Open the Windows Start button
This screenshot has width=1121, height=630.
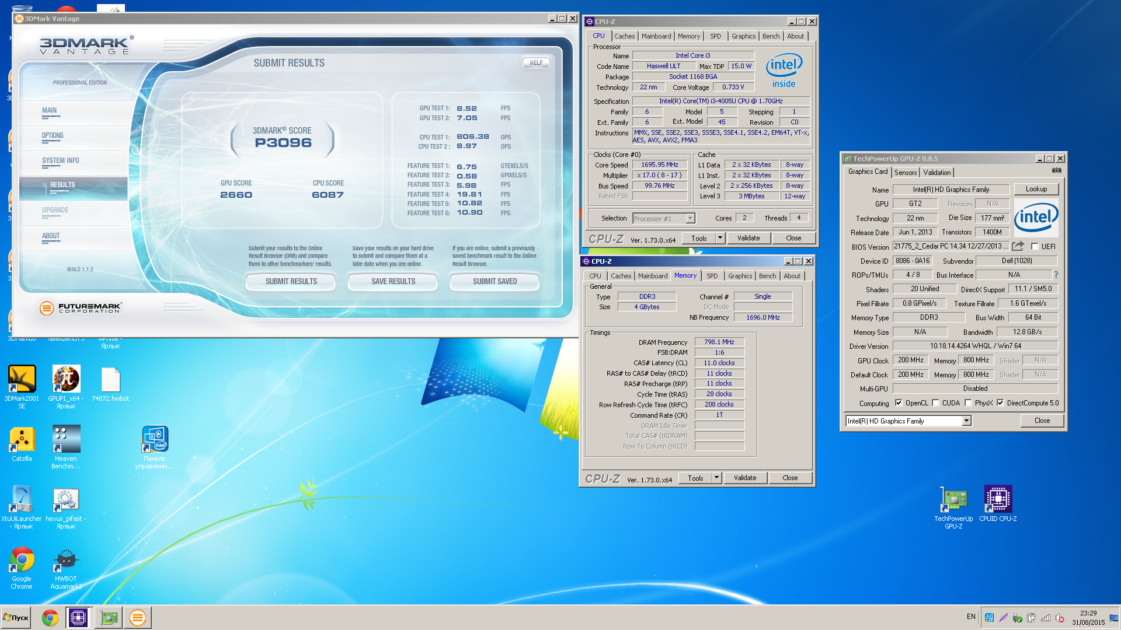click(x=16, y=617)
